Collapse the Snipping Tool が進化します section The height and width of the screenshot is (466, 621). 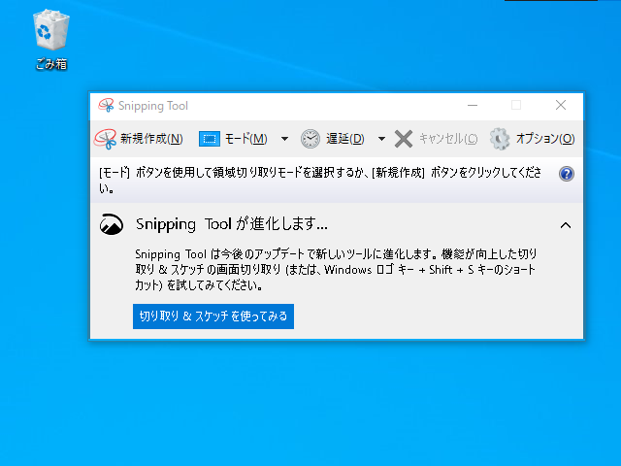(566, 225)
